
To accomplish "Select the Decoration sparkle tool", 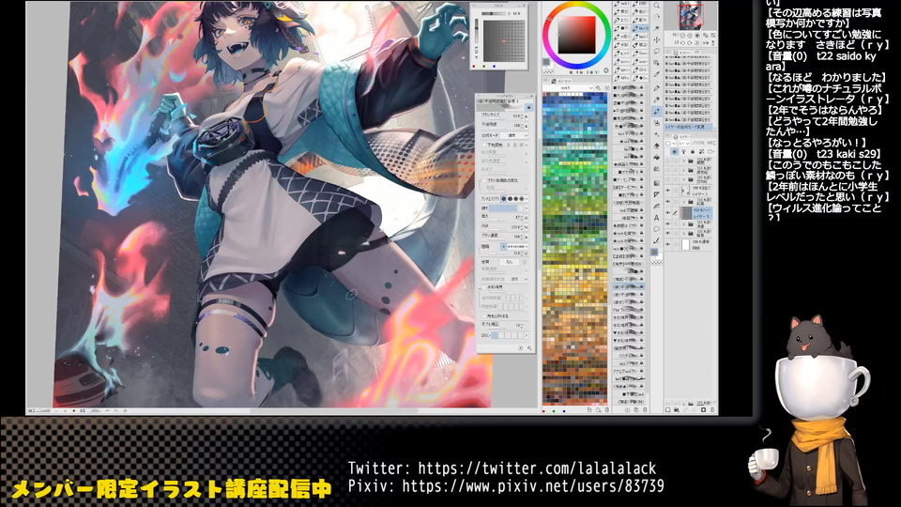I will pos(656,134).
